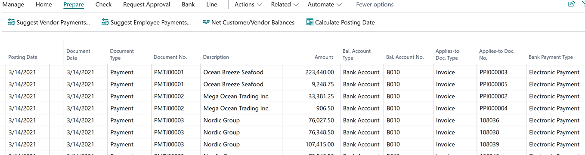Open the Bank tab
This screenshot has width=585, height=155.
188,5
